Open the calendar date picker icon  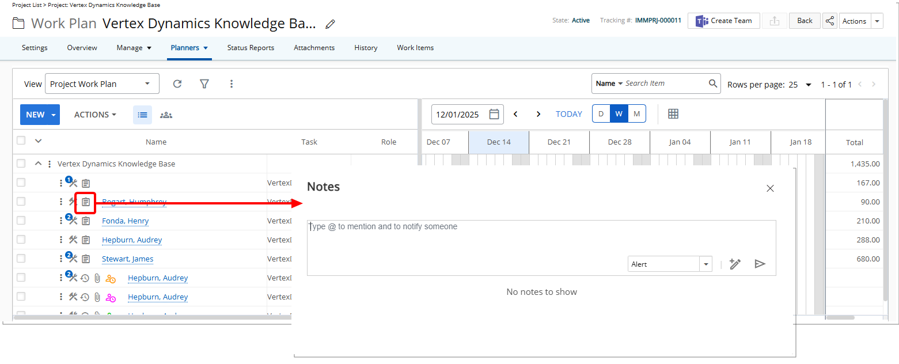pos(494,114)
